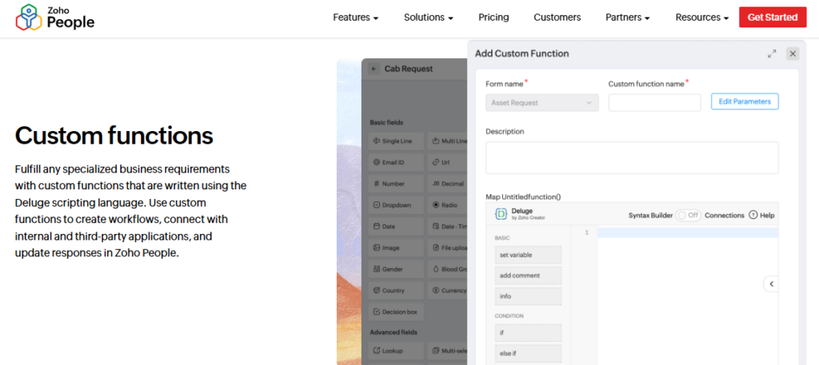The height and width of the screenshot is (365, 819).
Task: Open the Resources dropdown
Action: pos(702,18)
